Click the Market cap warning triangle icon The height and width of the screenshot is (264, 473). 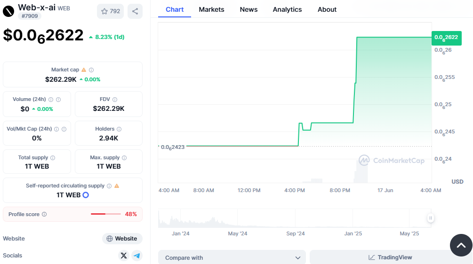[84, 70]
